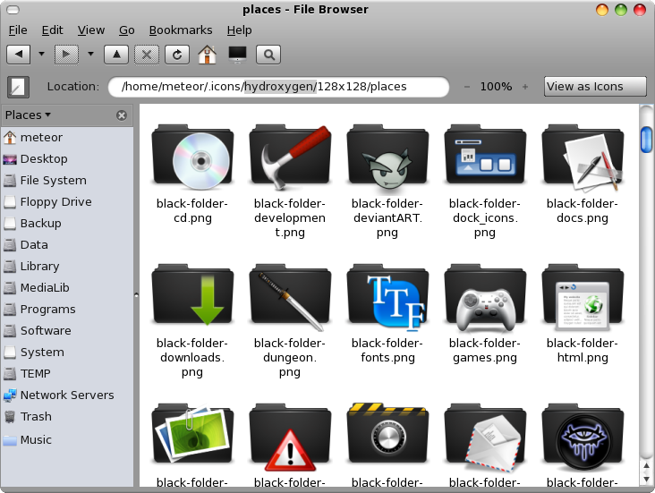Select black-folder-downloads.png green arrow icon

(192, 296)
